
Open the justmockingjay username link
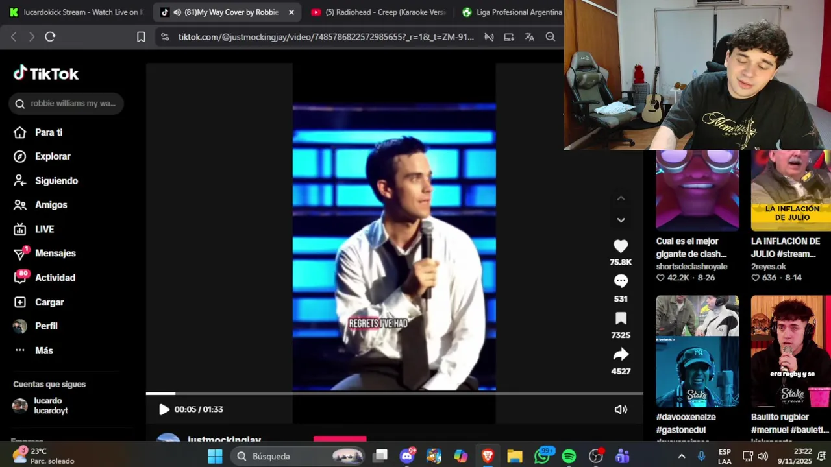(224, 439)
